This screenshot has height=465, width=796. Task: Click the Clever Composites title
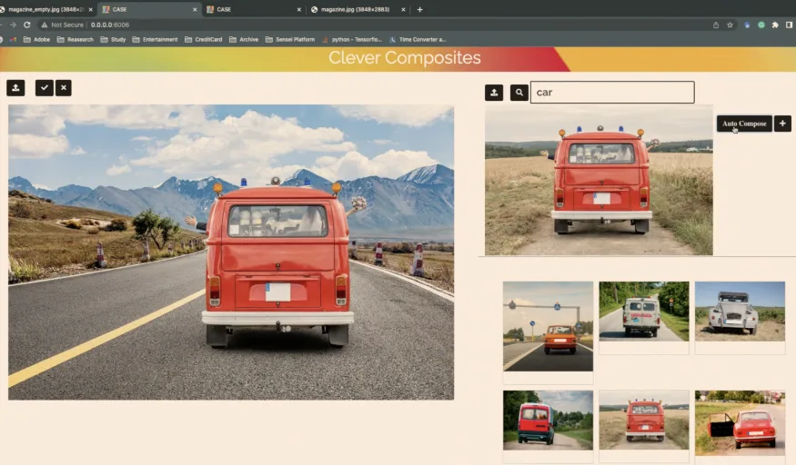(404, 58)
